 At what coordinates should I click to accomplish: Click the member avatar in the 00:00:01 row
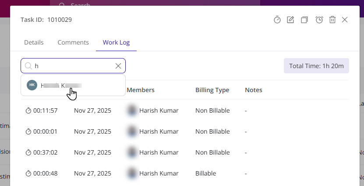[x=131, y=131]
